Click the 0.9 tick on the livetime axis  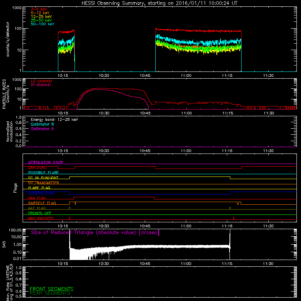point(18,273)
